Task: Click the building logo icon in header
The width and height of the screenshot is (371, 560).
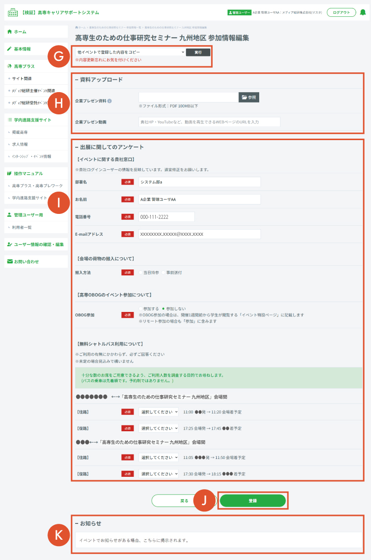Action: [12, 12]
